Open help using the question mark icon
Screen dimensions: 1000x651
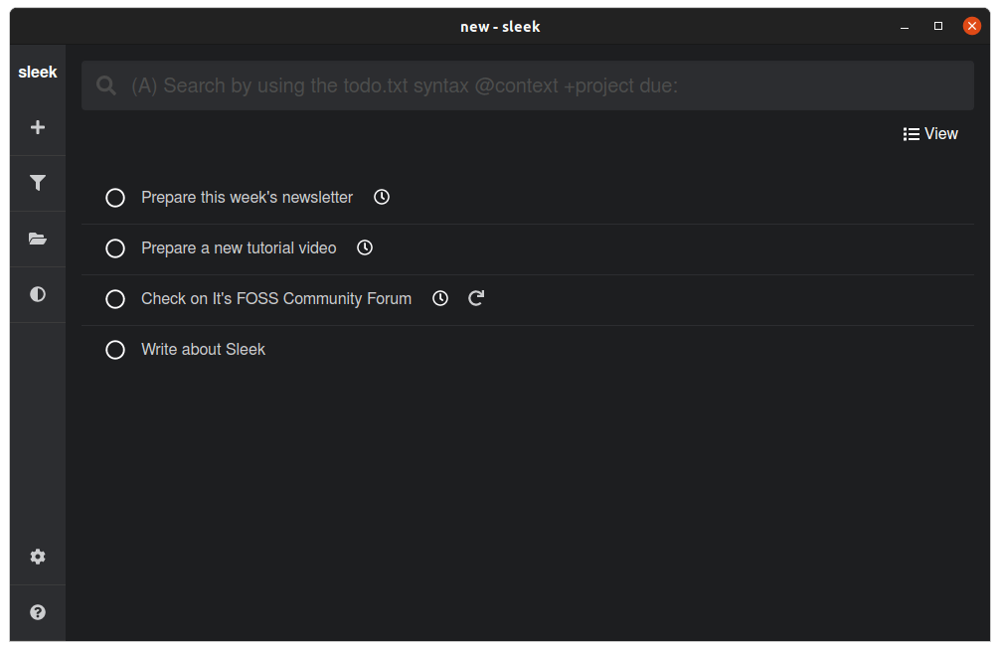[37, 612]
